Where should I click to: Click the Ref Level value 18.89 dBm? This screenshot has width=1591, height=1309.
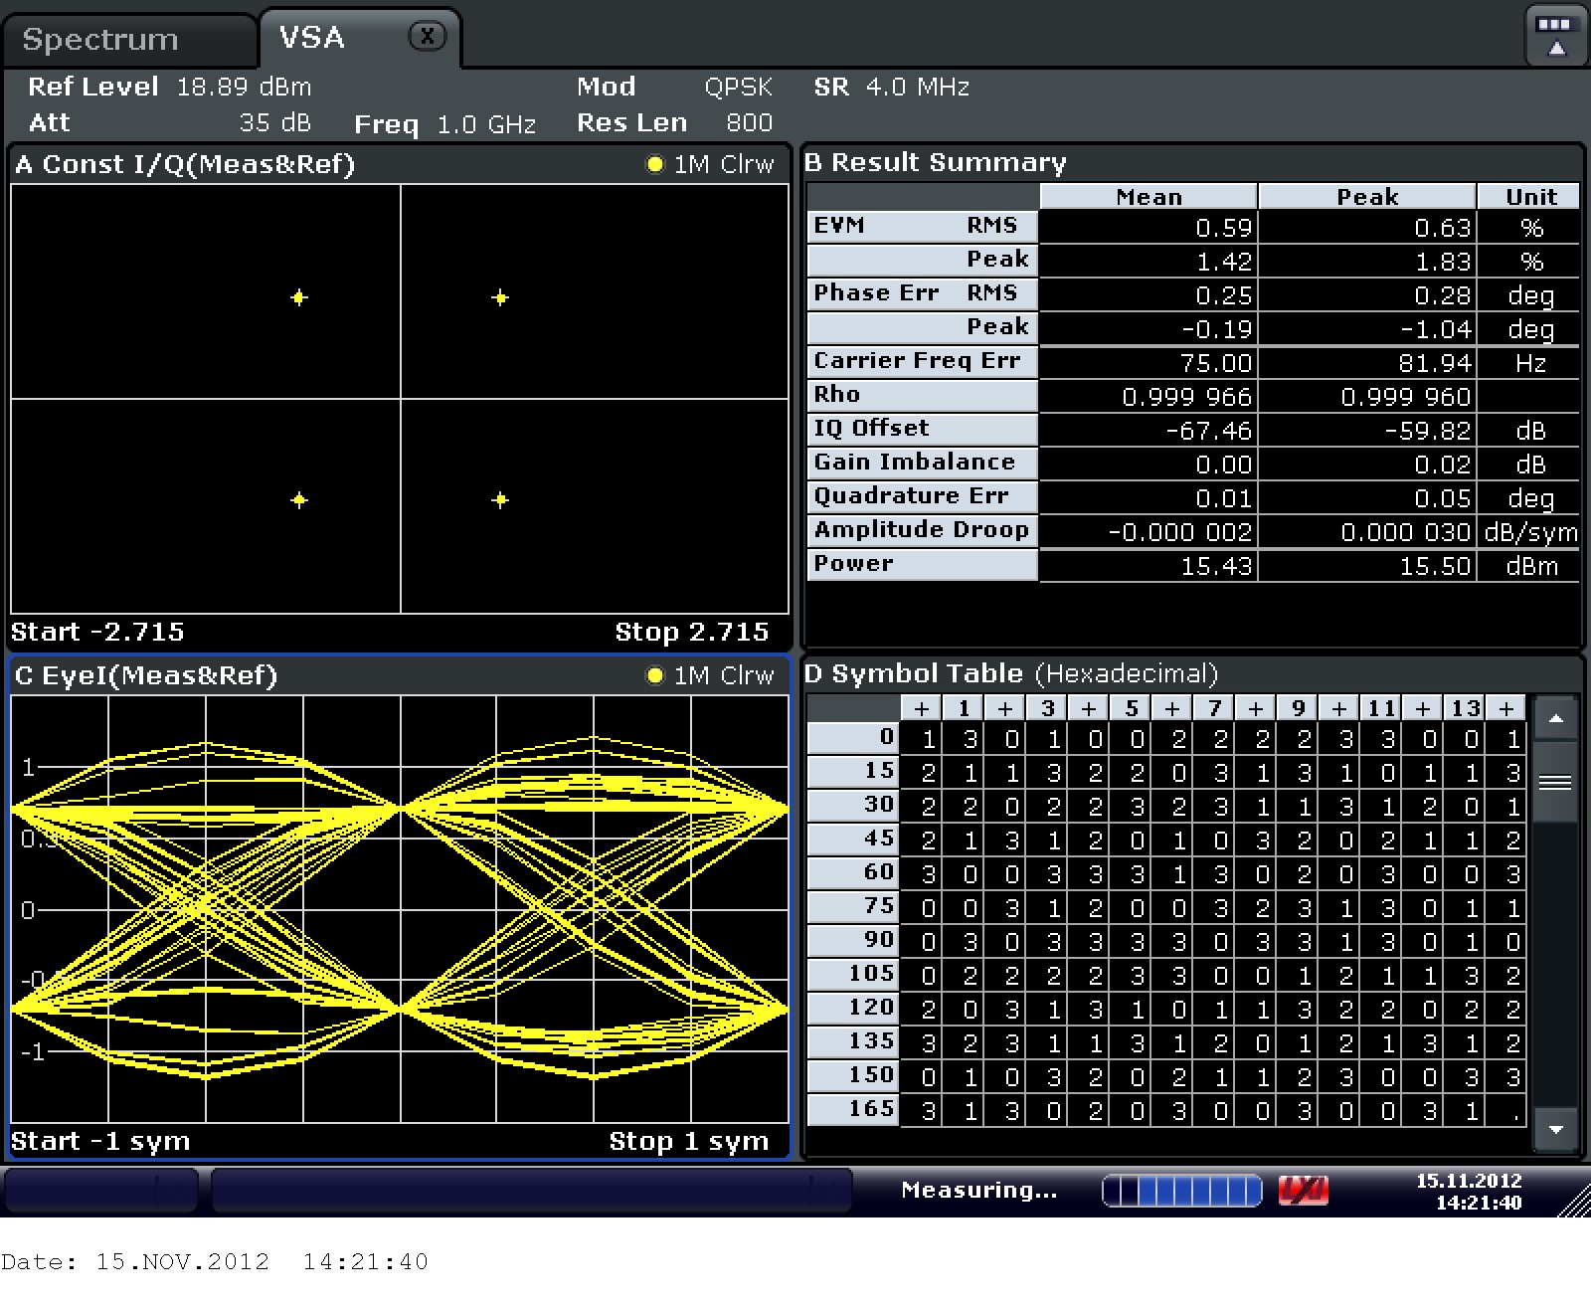tap(244, 88)
